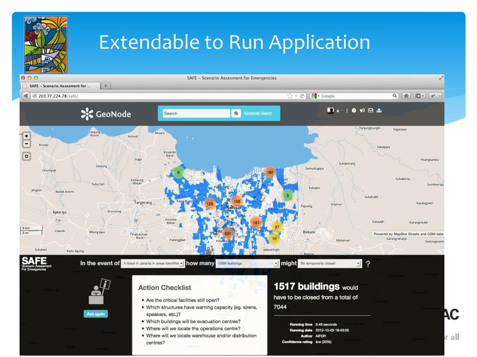
Task: Click the Bekasi map label
Action: (309, 231)
